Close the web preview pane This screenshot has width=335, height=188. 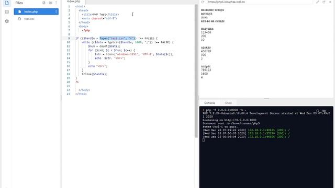tap(330, 2)
